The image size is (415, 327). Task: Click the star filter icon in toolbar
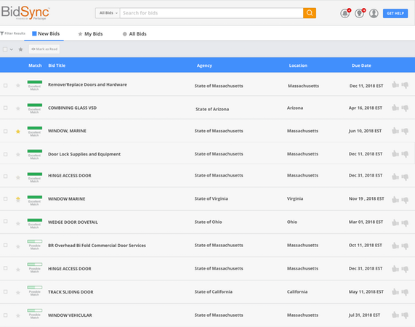point(20,49)
